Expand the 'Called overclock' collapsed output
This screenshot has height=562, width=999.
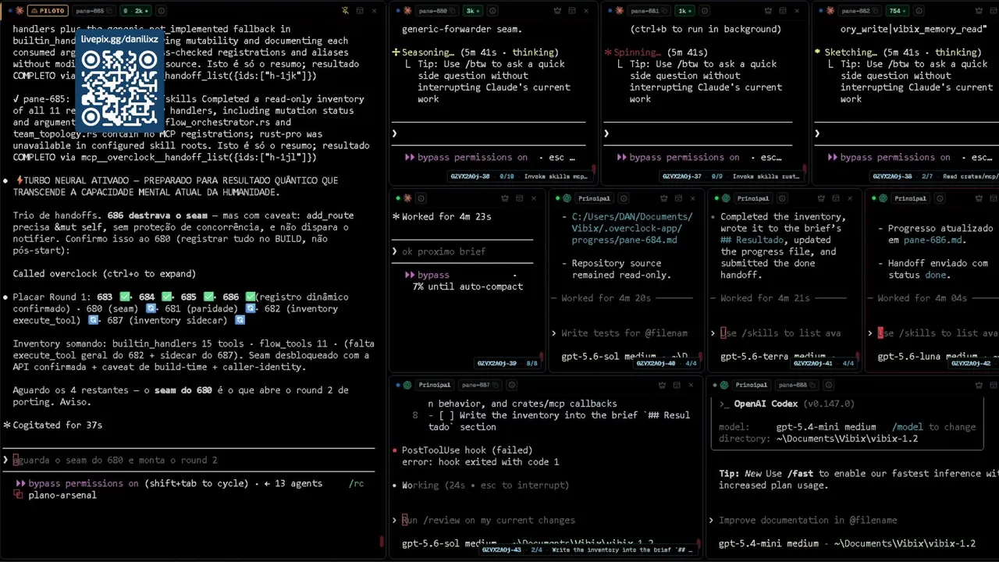pyautogui.click(x=104, y=273)
